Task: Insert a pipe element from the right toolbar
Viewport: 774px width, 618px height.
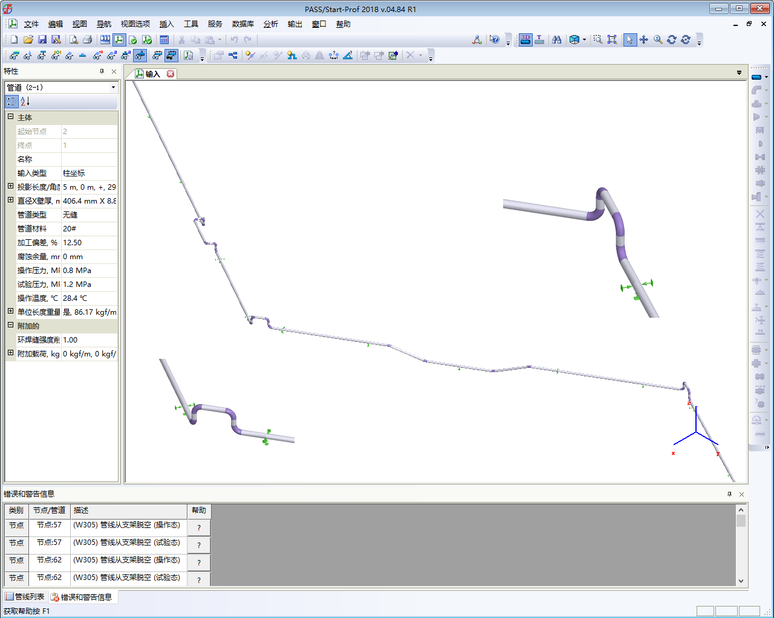Action: pyautogui.click(x=756, y=77)
